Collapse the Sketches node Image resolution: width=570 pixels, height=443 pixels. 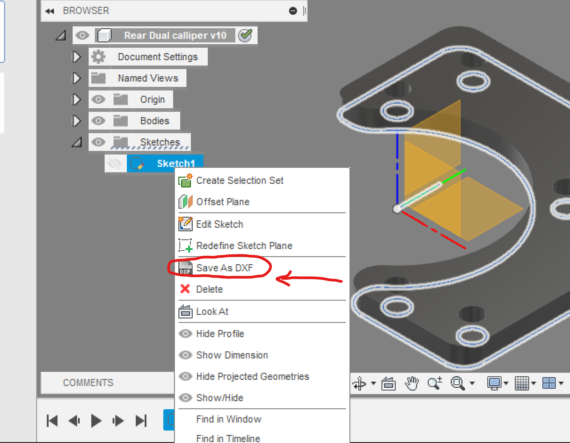tap(77, 142)
